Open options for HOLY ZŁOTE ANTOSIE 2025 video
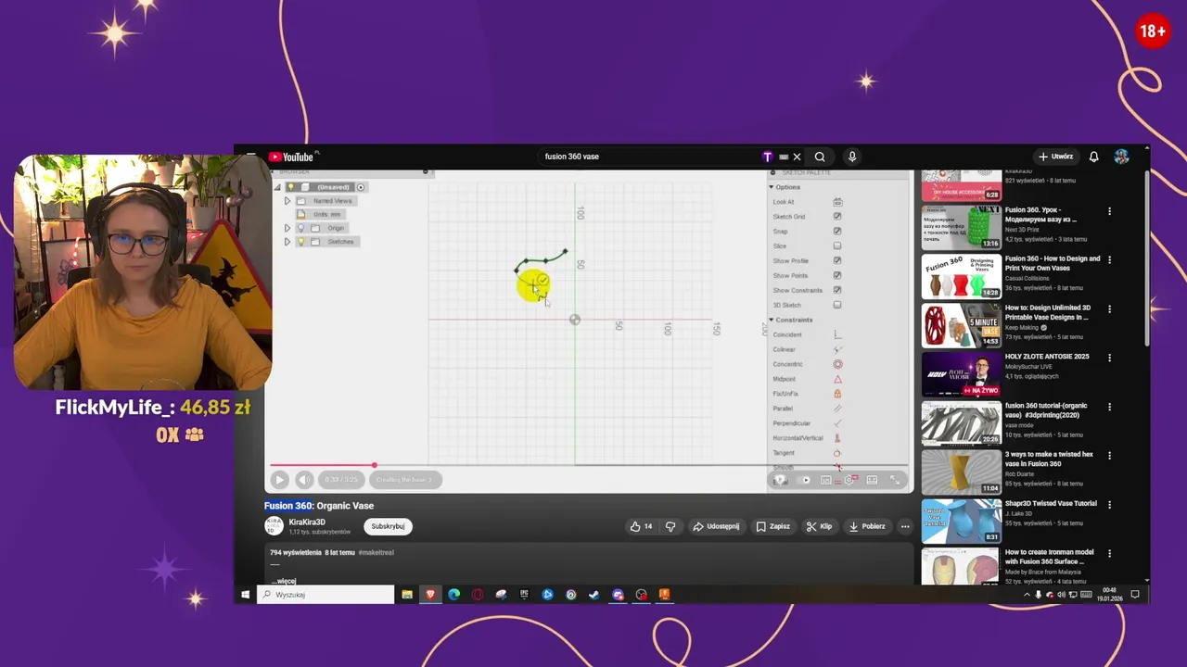Screen dimensions: 1187x667 (1109, 358)
